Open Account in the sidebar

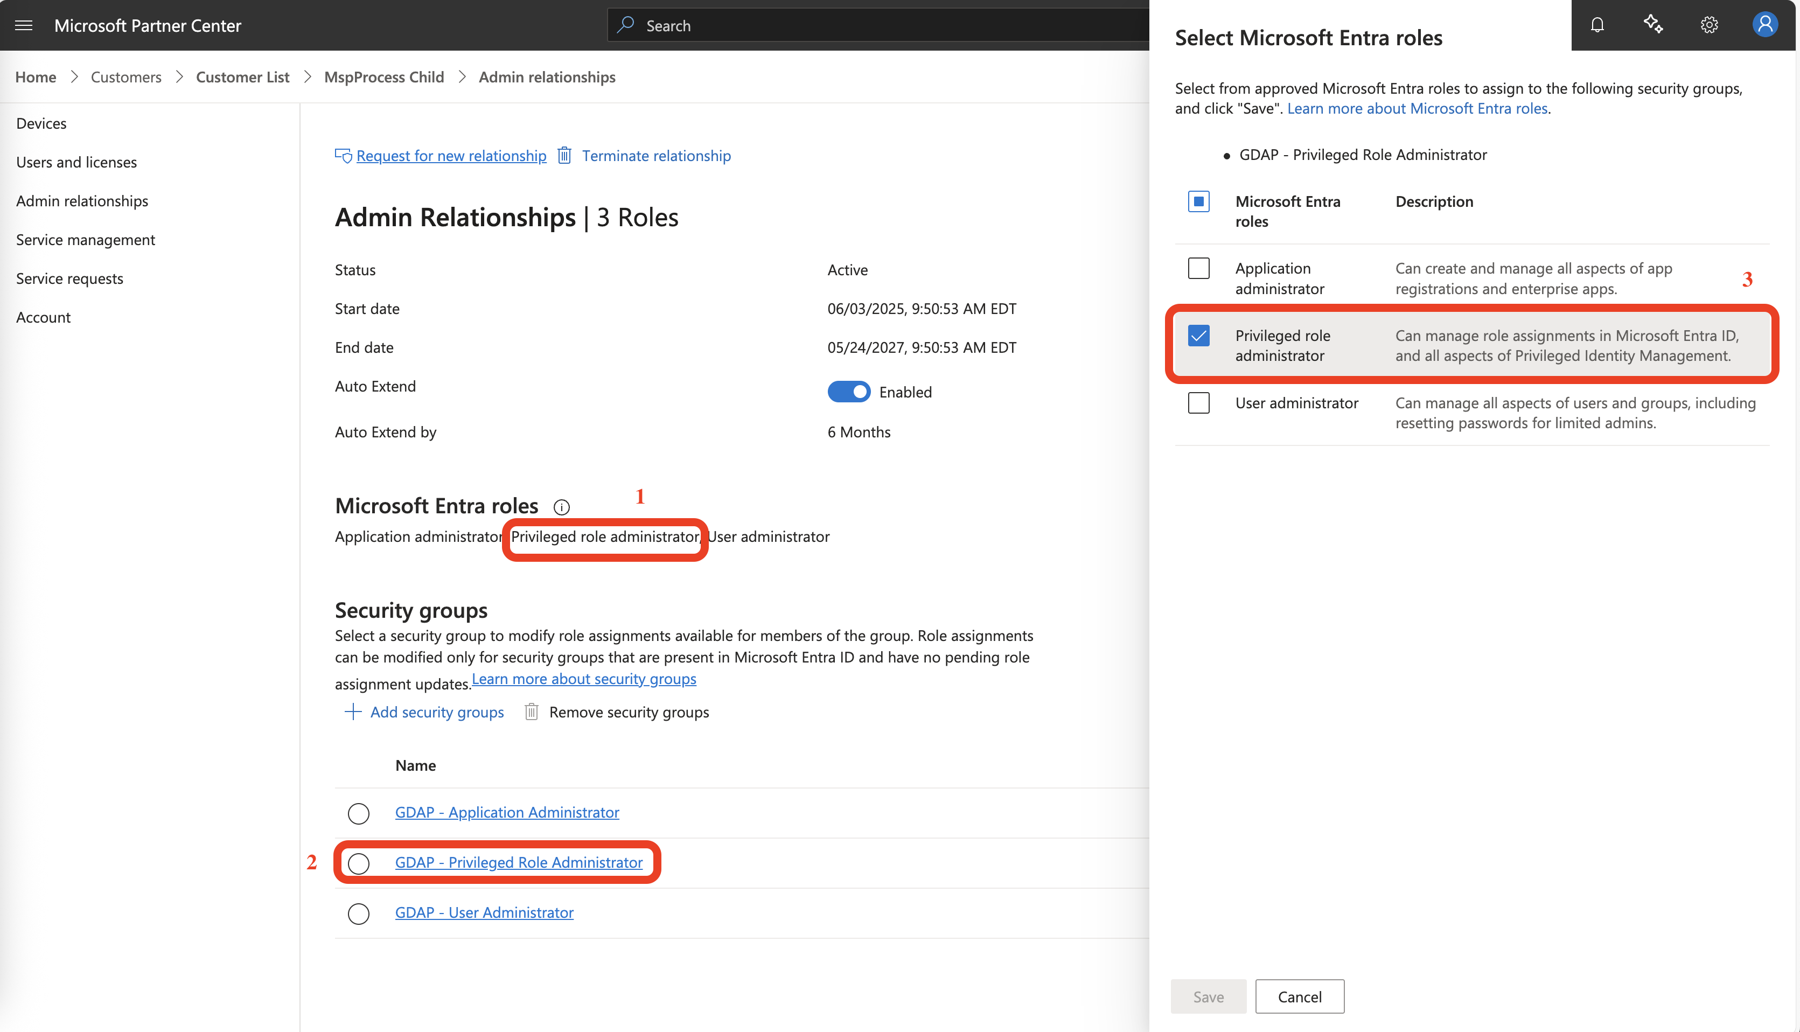[x=43, y=318]
